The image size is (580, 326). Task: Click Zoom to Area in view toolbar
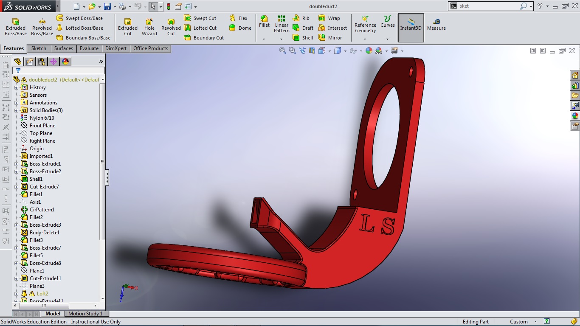click(x=292, y=51)
